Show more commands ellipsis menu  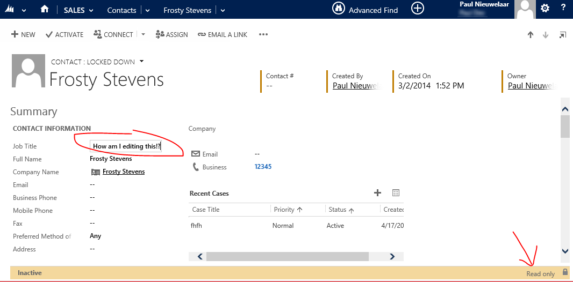263,34
